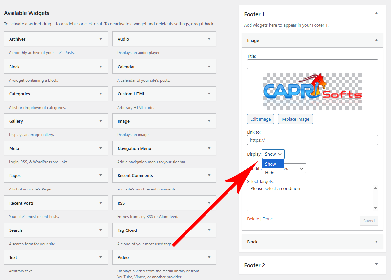Expand the Meta widget arrow

click(101, 148)
